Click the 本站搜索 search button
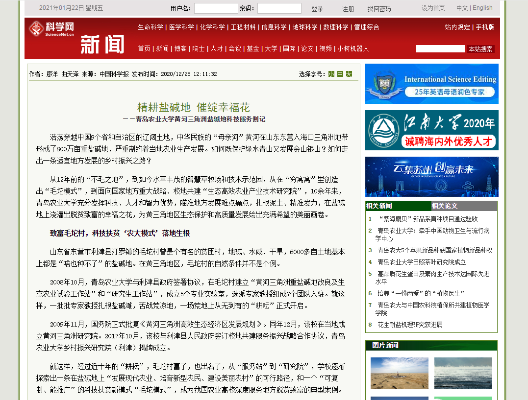The width and height of the screenshot is (528, 400). click(480, 49)
